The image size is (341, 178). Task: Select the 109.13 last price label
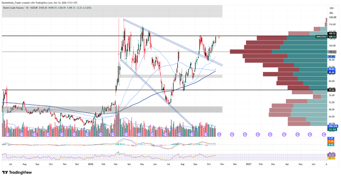(332, 37)
